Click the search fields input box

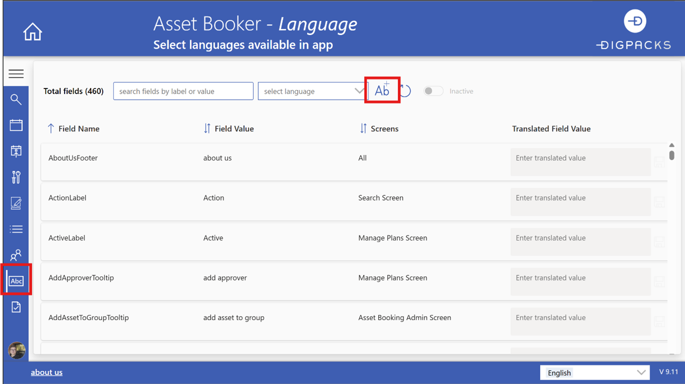(x=183, y=91)
